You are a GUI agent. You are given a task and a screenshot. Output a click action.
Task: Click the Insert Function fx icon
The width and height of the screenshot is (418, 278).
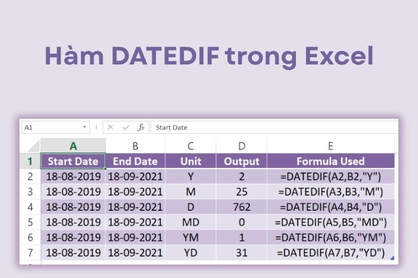[x=141, y=127]
